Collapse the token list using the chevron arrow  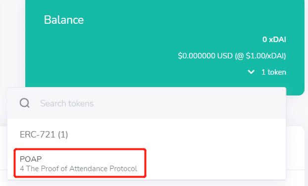251,72
